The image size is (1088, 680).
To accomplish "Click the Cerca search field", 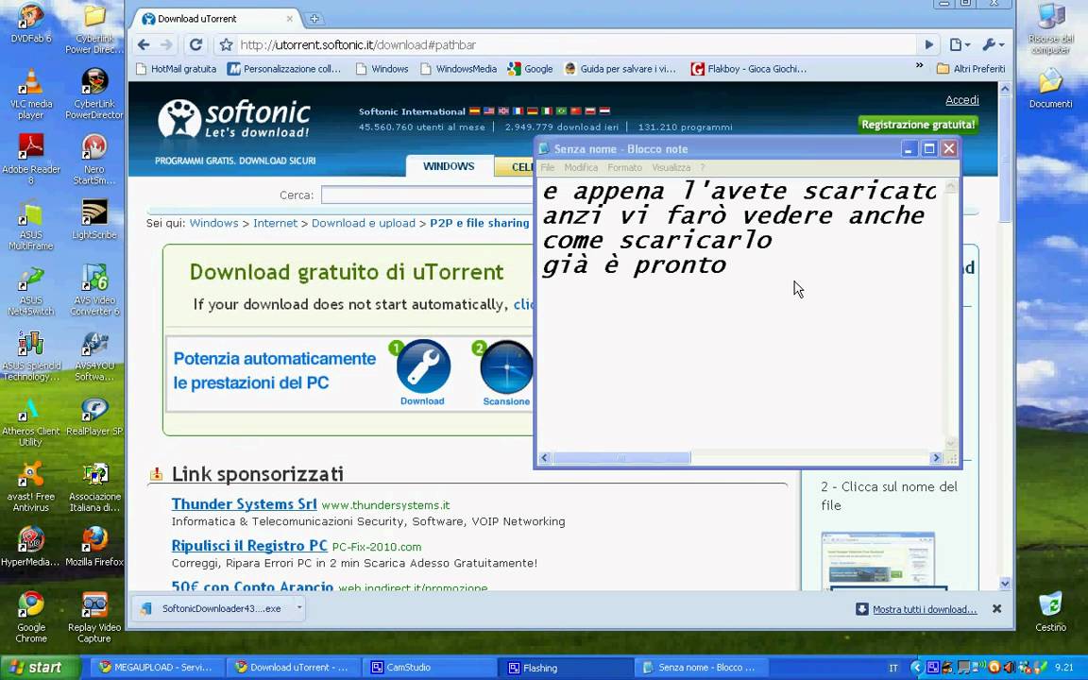I will [426, 195].
